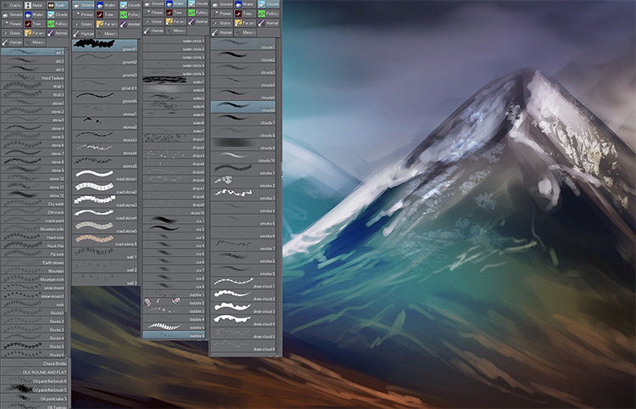
Task: Choose the smoke 7 brush
Action: click(x=243, y=245)
